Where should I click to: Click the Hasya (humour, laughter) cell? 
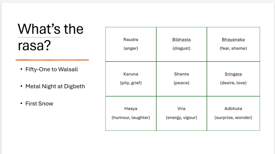pos(131,113)
